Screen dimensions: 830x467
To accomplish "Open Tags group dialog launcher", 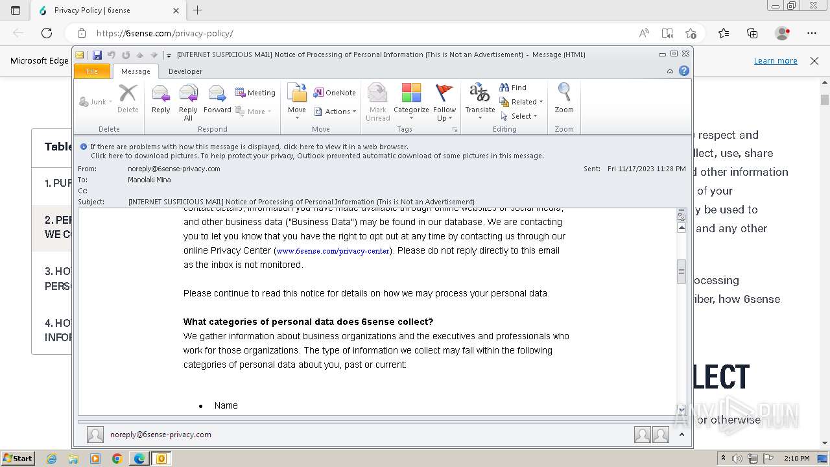I will pyautogui.click(x=455, y=130).
